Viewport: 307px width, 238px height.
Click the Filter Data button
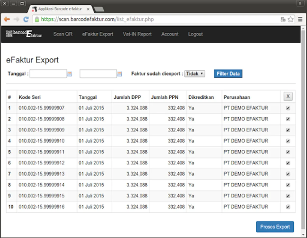coord(228,74)
